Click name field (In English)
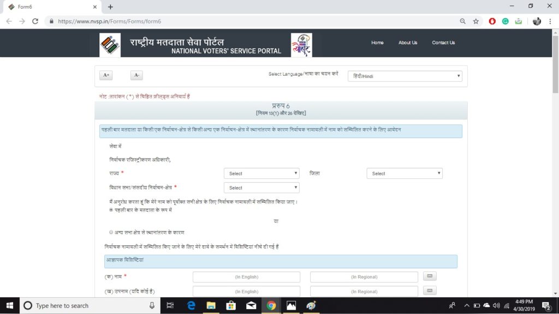Image resolution: width=559 pixels, height=314 pixels. click(246, 276)
